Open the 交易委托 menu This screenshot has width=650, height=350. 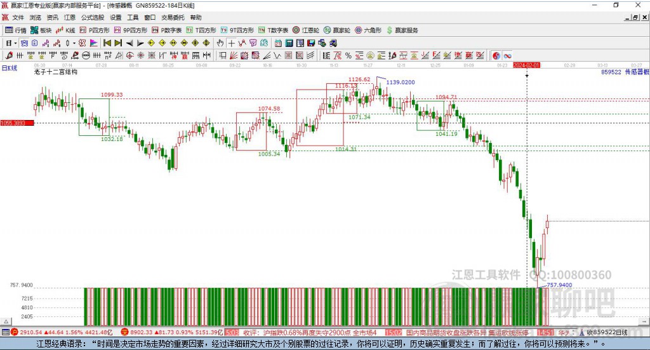pyautogui.click(x=172, y=18)
